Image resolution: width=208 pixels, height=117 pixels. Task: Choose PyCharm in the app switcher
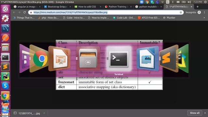pyautogui.click(x=183, y=58)
